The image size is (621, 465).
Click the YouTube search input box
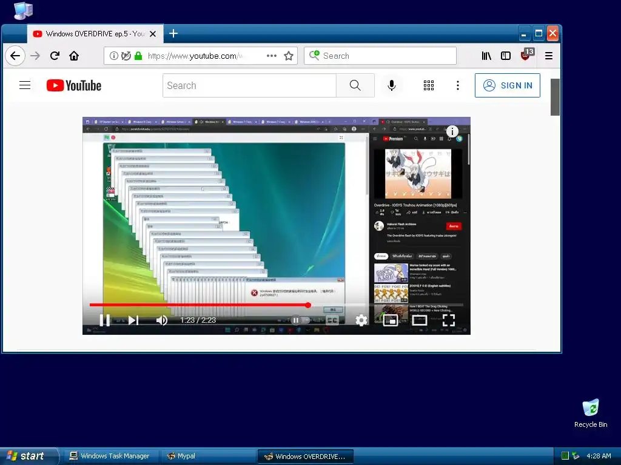249,85
